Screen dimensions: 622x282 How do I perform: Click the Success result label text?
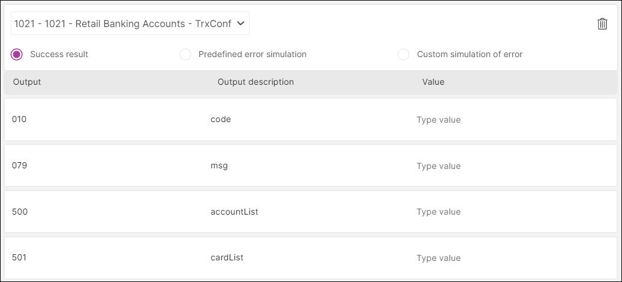click(59, 54)
